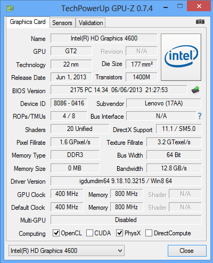This screenshot has width=213, height=263.
Task: Click the Memory Type field DDR3
Action: (75, 155)
